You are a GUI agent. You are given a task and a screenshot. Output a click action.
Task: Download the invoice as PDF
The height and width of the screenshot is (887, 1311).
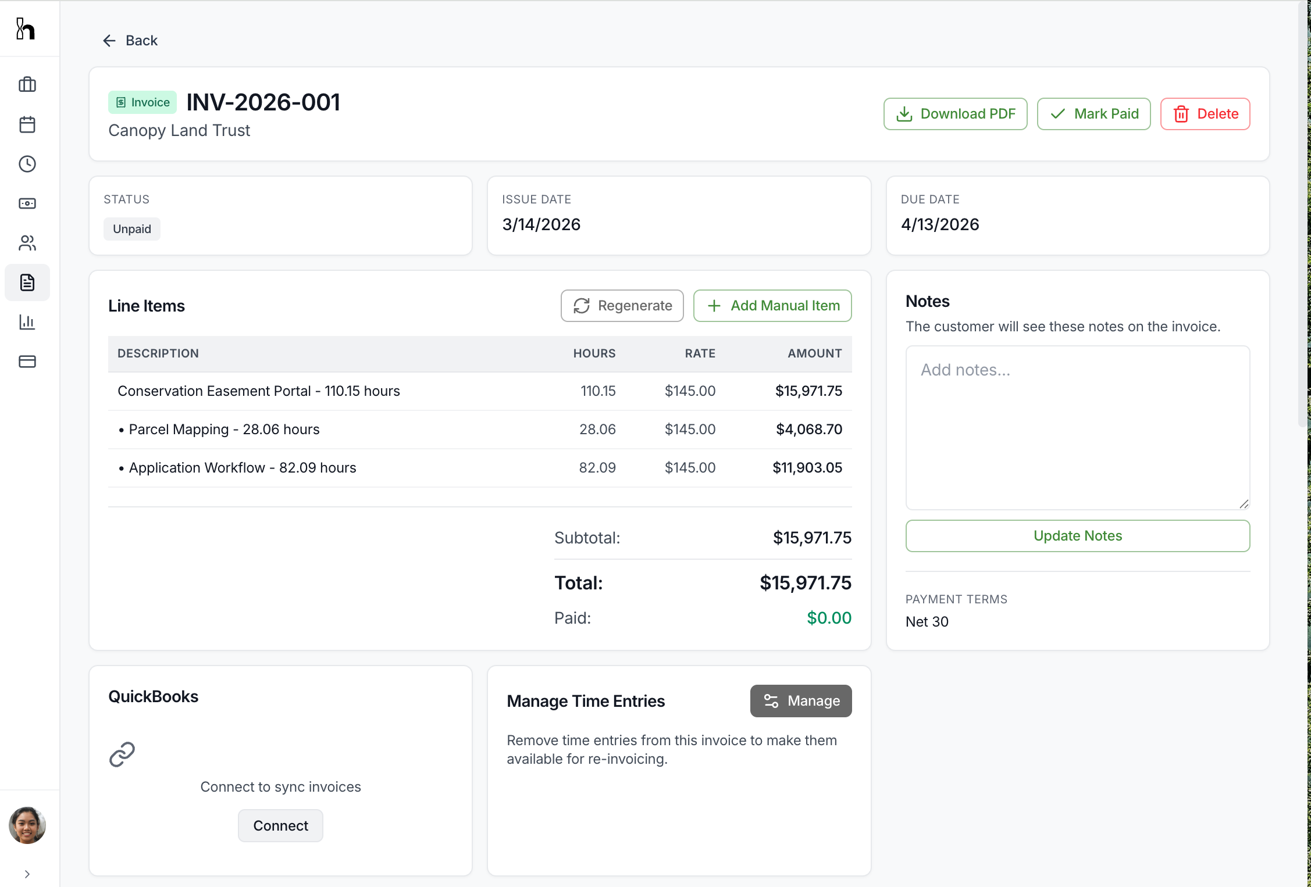tap(954, 113)
